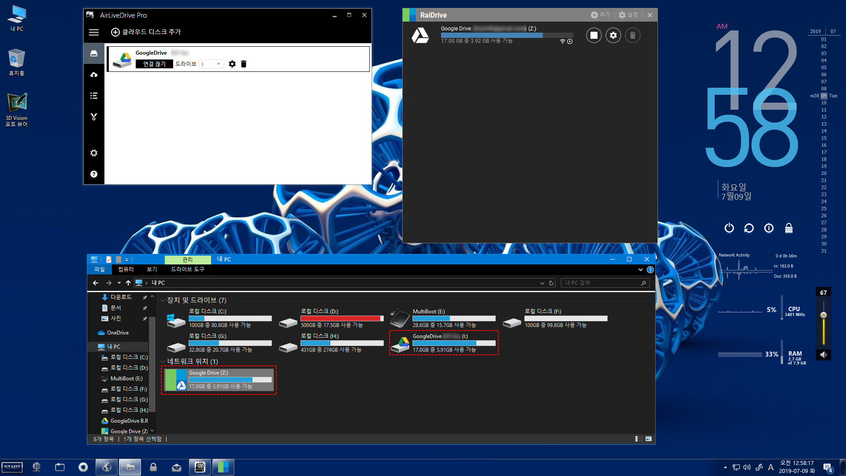Select Google Drive (Z:) network location
Screen dimensions: 846x476
tap(219, 380)
